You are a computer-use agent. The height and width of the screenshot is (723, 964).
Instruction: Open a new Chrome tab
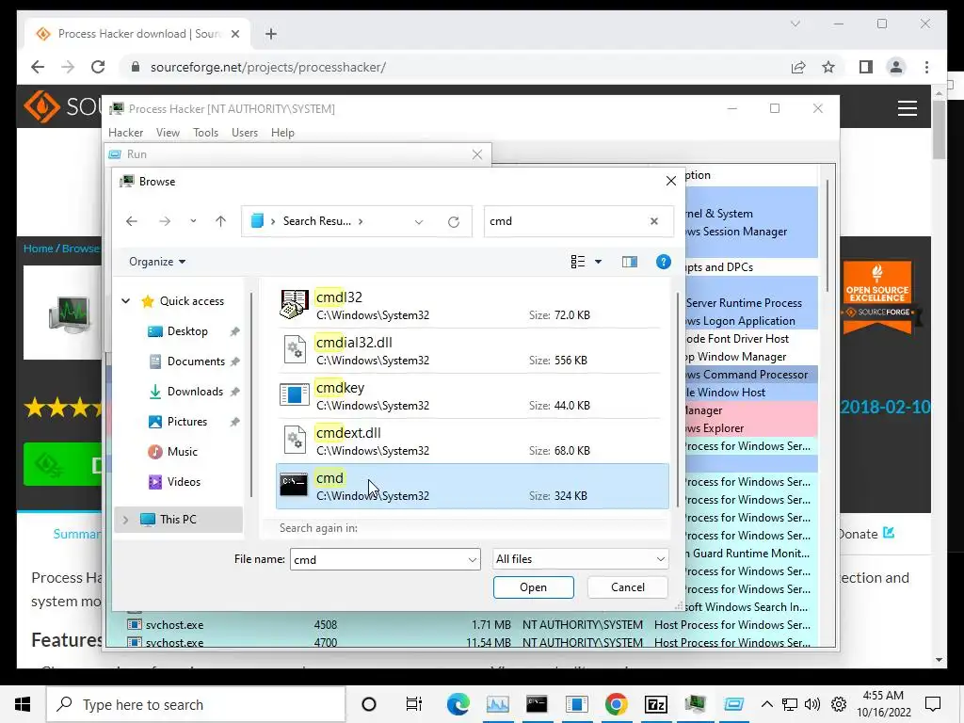(x=271, y=34)
